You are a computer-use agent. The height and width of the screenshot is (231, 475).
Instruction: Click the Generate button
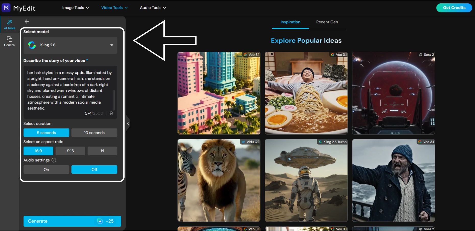click(72, 221)
